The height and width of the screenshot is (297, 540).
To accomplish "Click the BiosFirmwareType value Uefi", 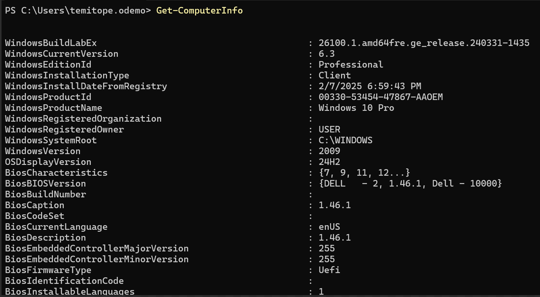I will [x=329, y=270].
